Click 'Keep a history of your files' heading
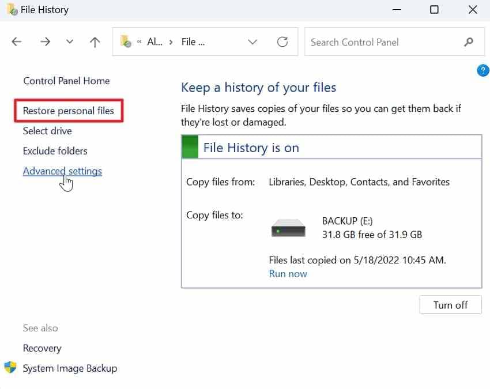Image resolution: width=490 pixels, height=389 pixels. pyautogui.click(x=258, y=88)
